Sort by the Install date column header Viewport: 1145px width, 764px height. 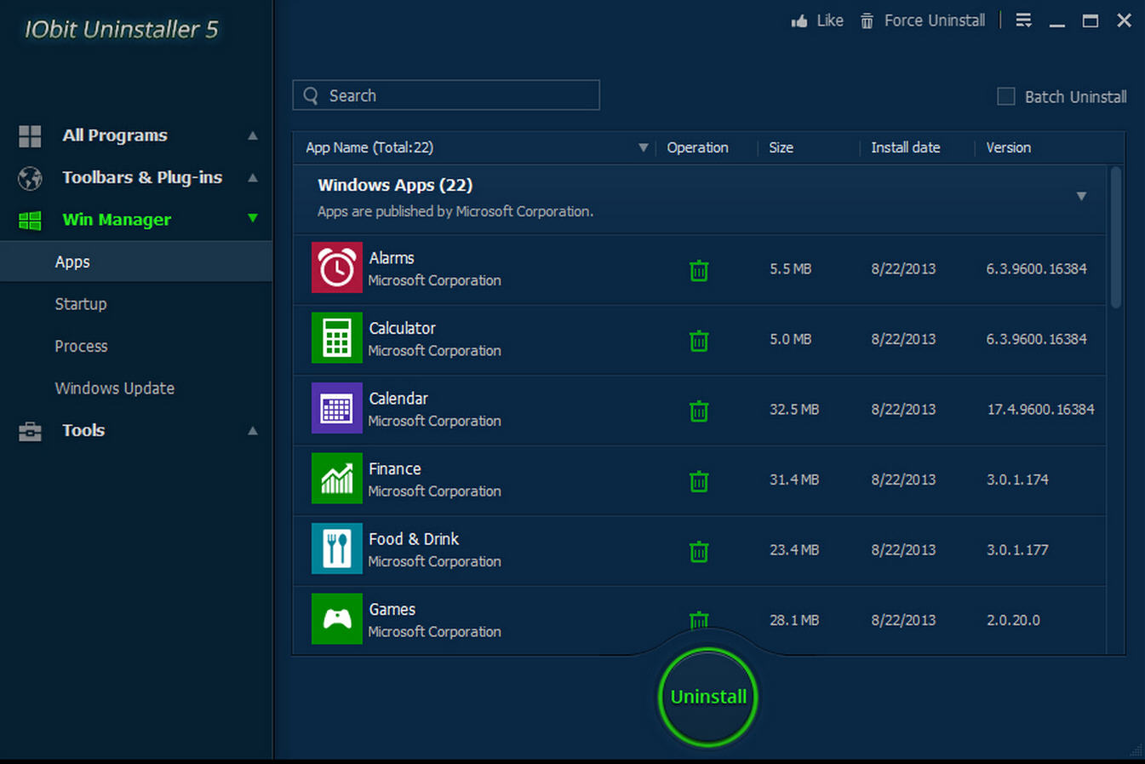(905, 147)
